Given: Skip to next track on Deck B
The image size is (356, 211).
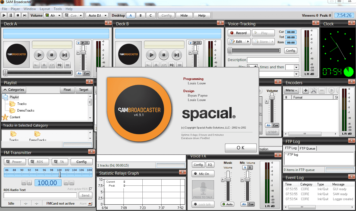Looking at the screenshot, I should [x=176, y=55].
